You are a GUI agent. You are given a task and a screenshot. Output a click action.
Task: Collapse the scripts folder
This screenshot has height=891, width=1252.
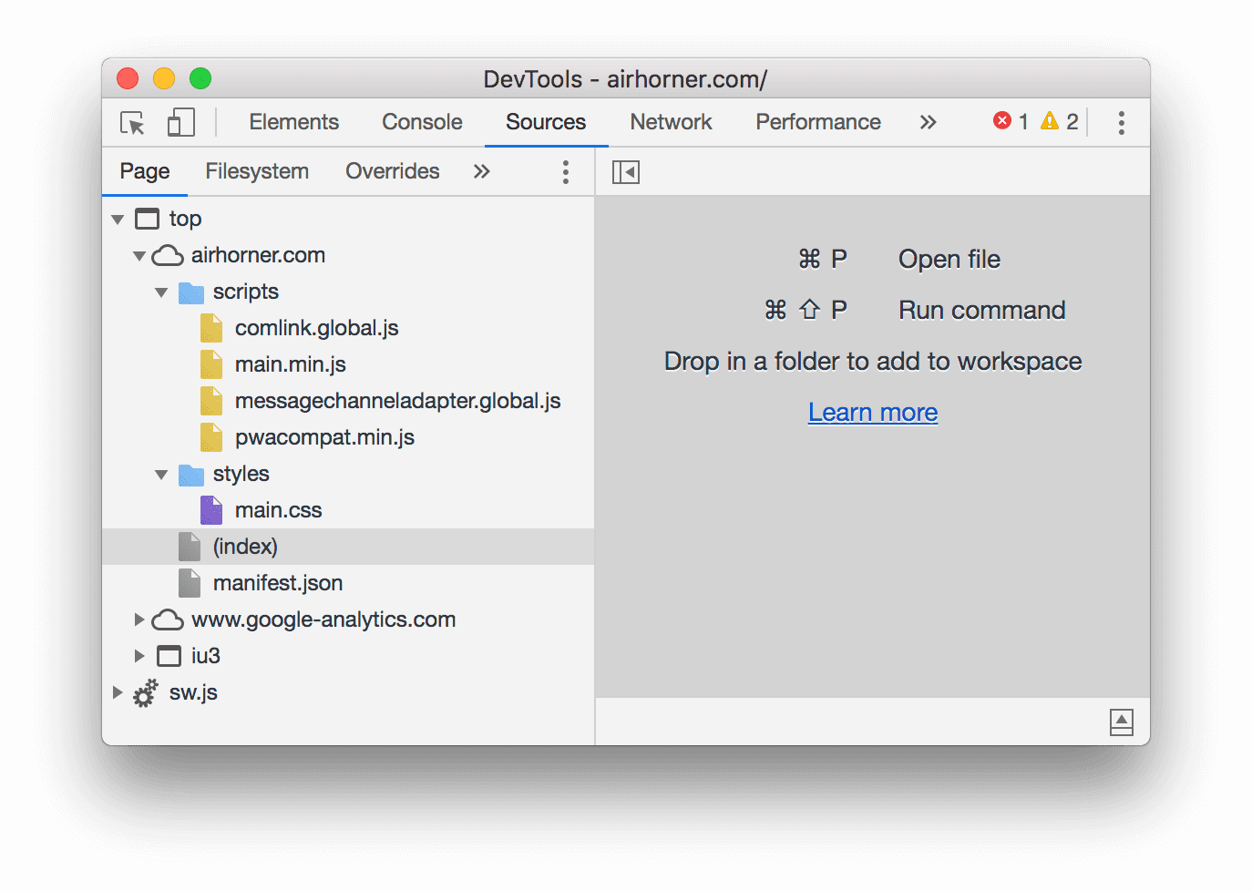161,292
